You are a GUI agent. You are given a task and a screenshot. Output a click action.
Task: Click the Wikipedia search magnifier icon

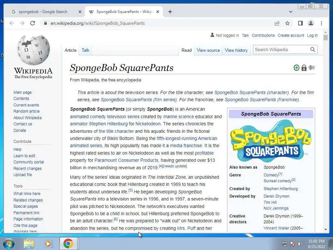pyautogui.click(x=313, y=49)
